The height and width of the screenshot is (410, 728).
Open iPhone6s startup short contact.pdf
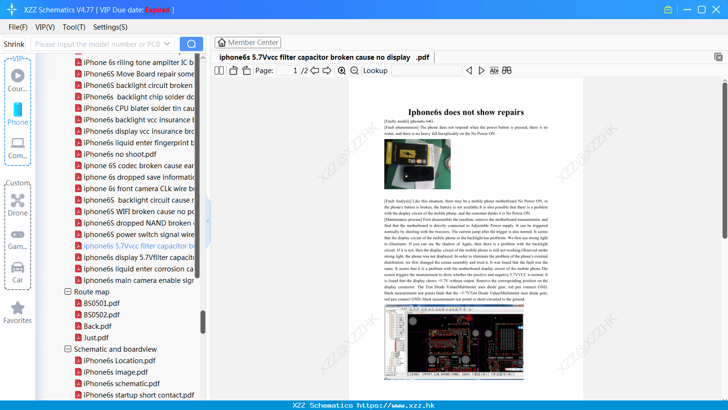(x=134, y=395)
